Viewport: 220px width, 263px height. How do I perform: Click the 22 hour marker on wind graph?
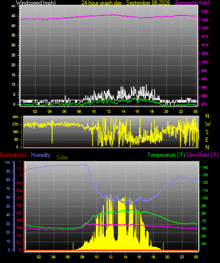point(181,111)
